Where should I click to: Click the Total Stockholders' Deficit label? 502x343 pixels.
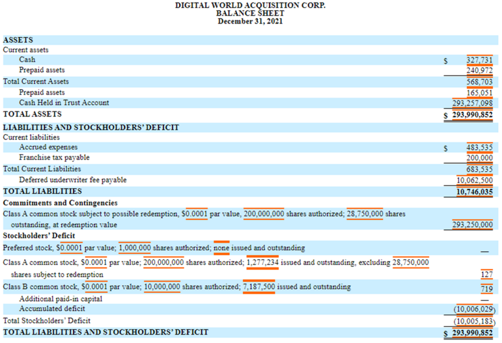[x=47, y=320]
